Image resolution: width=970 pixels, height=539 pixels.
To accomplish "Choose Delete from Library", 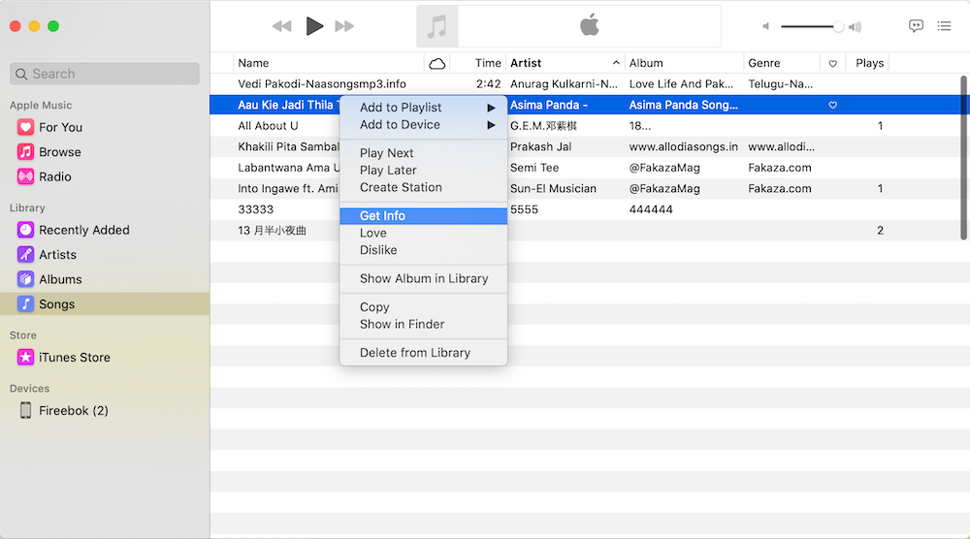I will 423,352.
